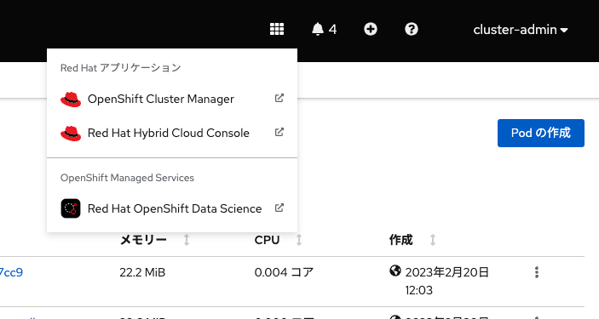Image resolution: width=599 pixels, height=319 pixels.
Task: Click the Red Hat logo next to Hybrid Cloud Console
Action: click(71, 134)
